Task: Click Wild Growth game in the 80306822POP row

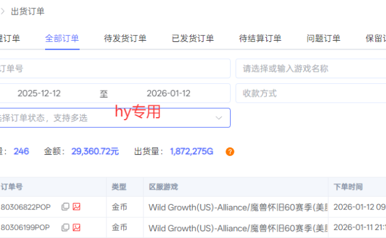Action: pyautogui.click(x=238, y=207)
